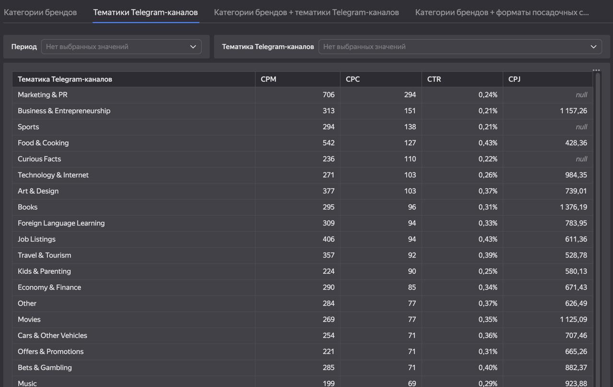Viewport: 613px width, 387px height.
Task: Click the Тематика Telegram-каналов table column header
Action: pyautogui.click(x=65, y=79)
